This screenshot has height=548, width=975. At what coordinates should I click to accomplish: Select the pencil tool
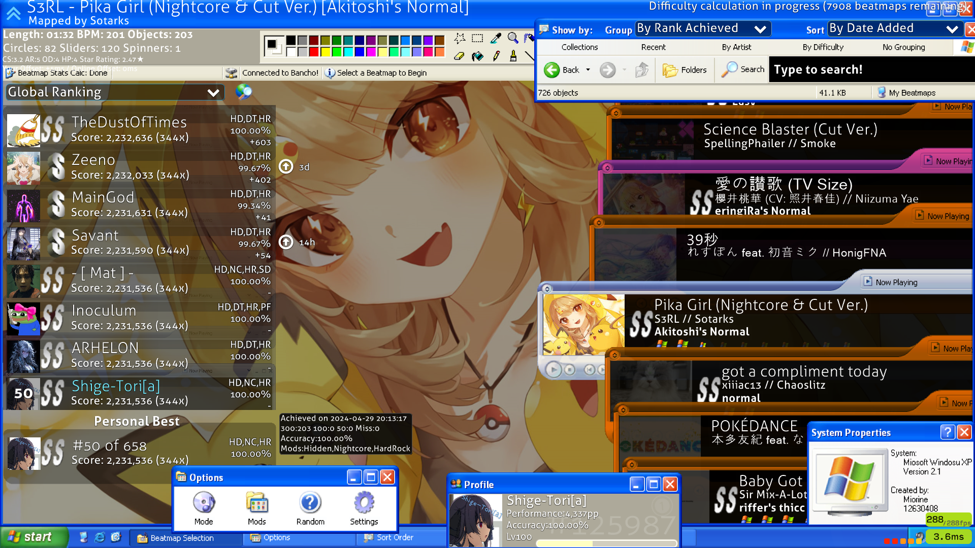click(496, 56)
